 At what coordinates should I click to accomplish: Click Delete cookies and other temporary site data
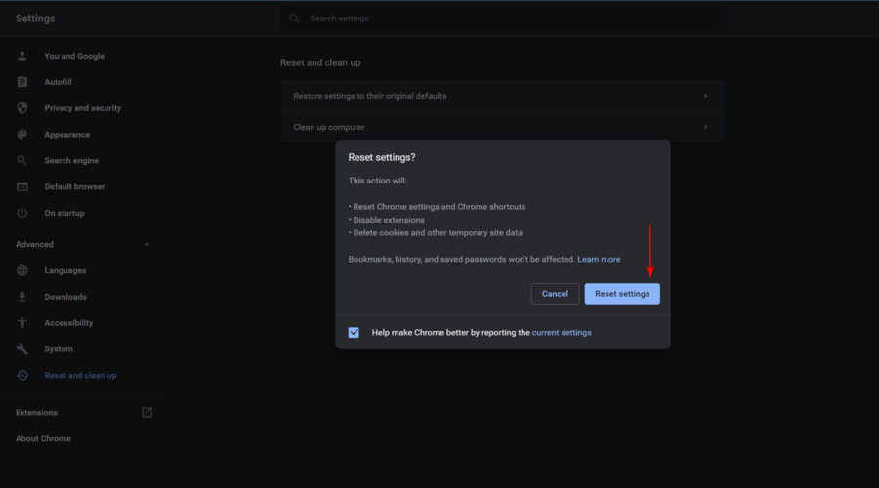[x=438, y=232]
